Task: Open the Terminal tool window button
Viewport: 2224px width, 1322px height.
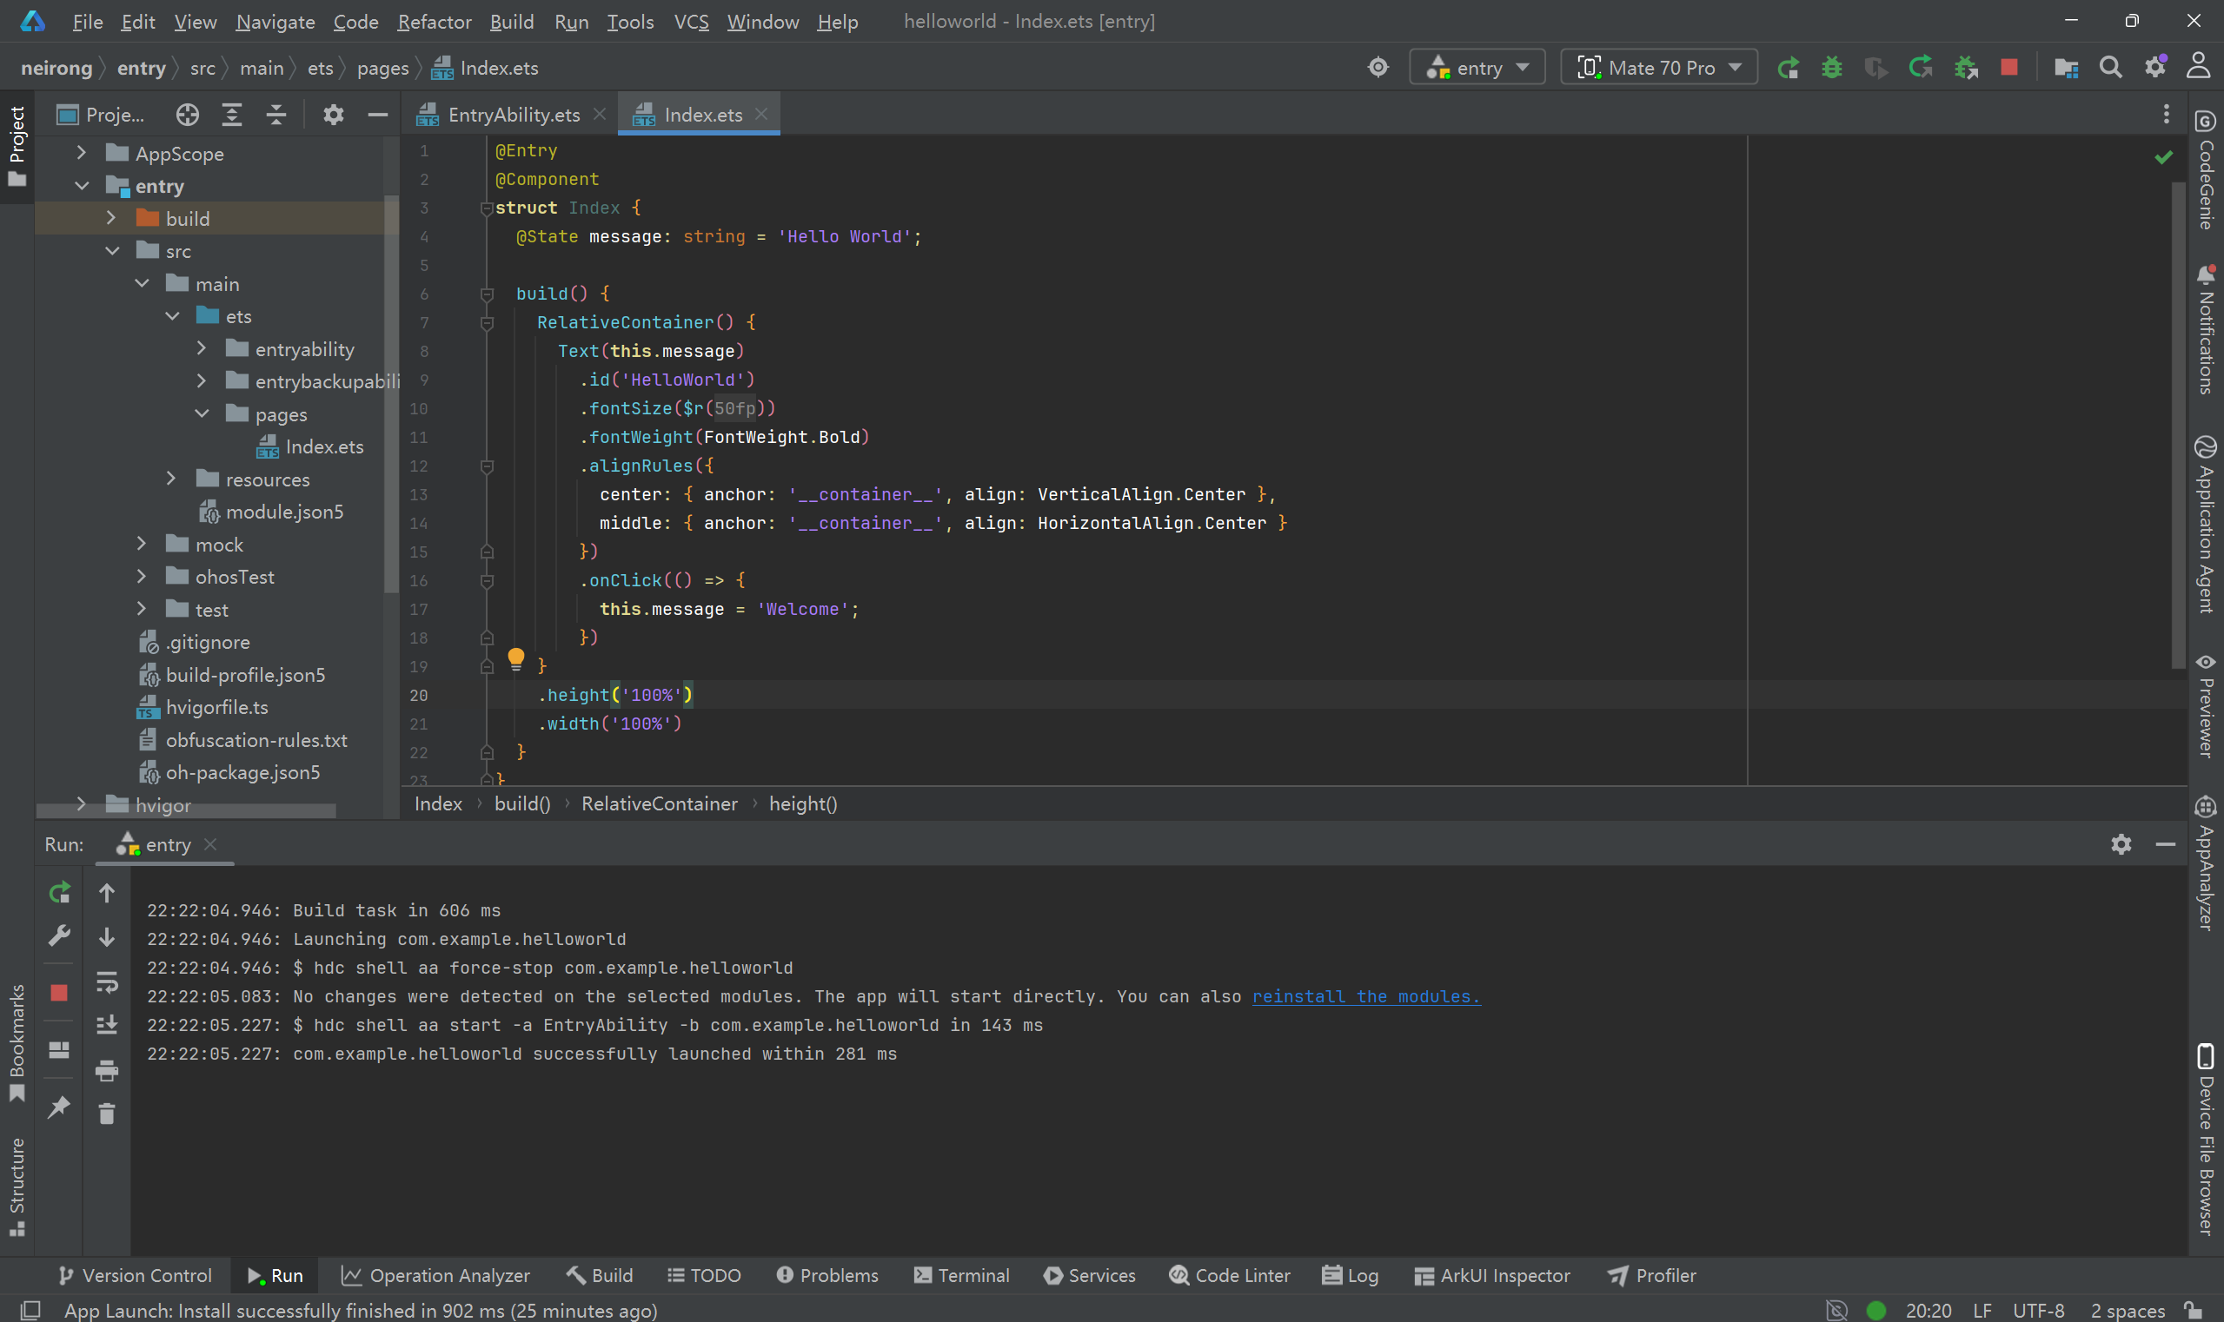Action: tap(962, 1275)
